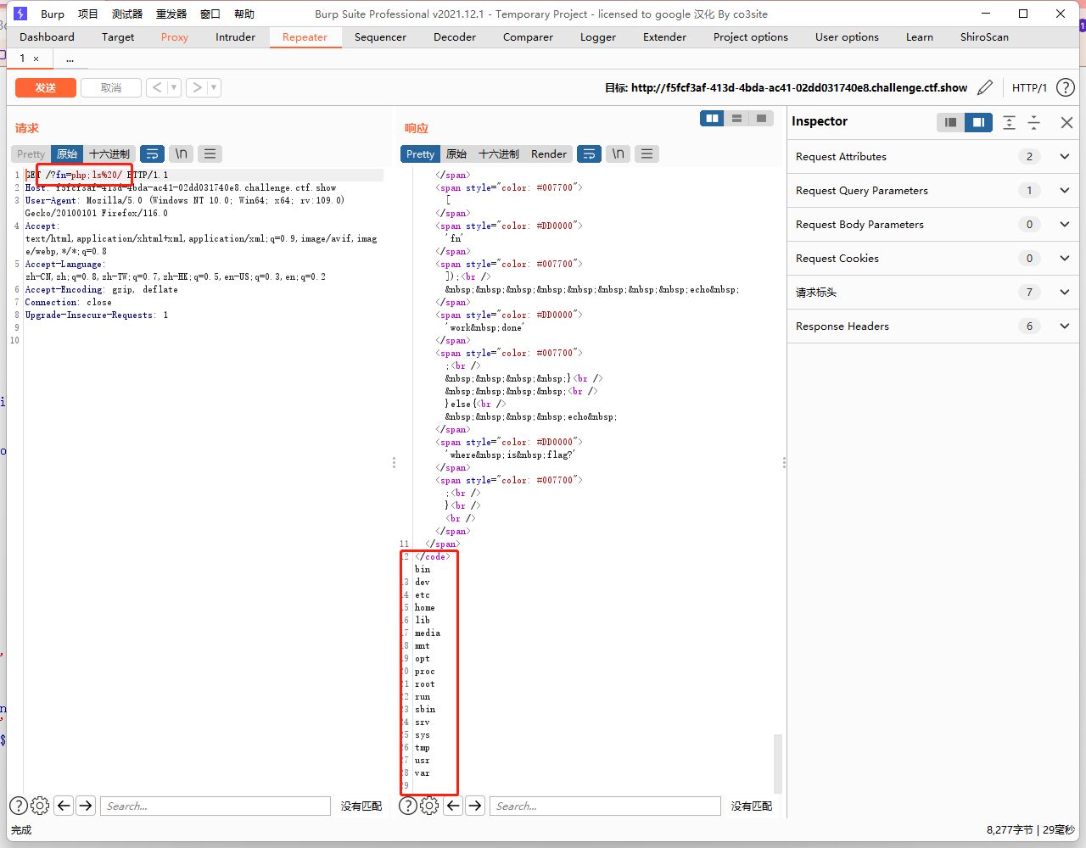Switch to the ShiroScan tab

tap(984, 36)
